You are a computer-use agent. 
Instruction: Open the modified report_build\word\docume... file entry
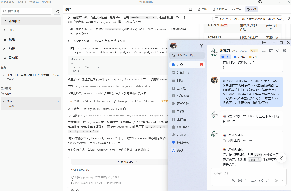119,101
